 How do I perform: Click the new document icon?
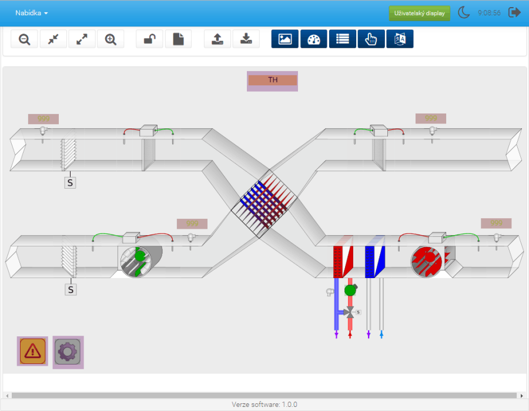click(x=179, y=39)
